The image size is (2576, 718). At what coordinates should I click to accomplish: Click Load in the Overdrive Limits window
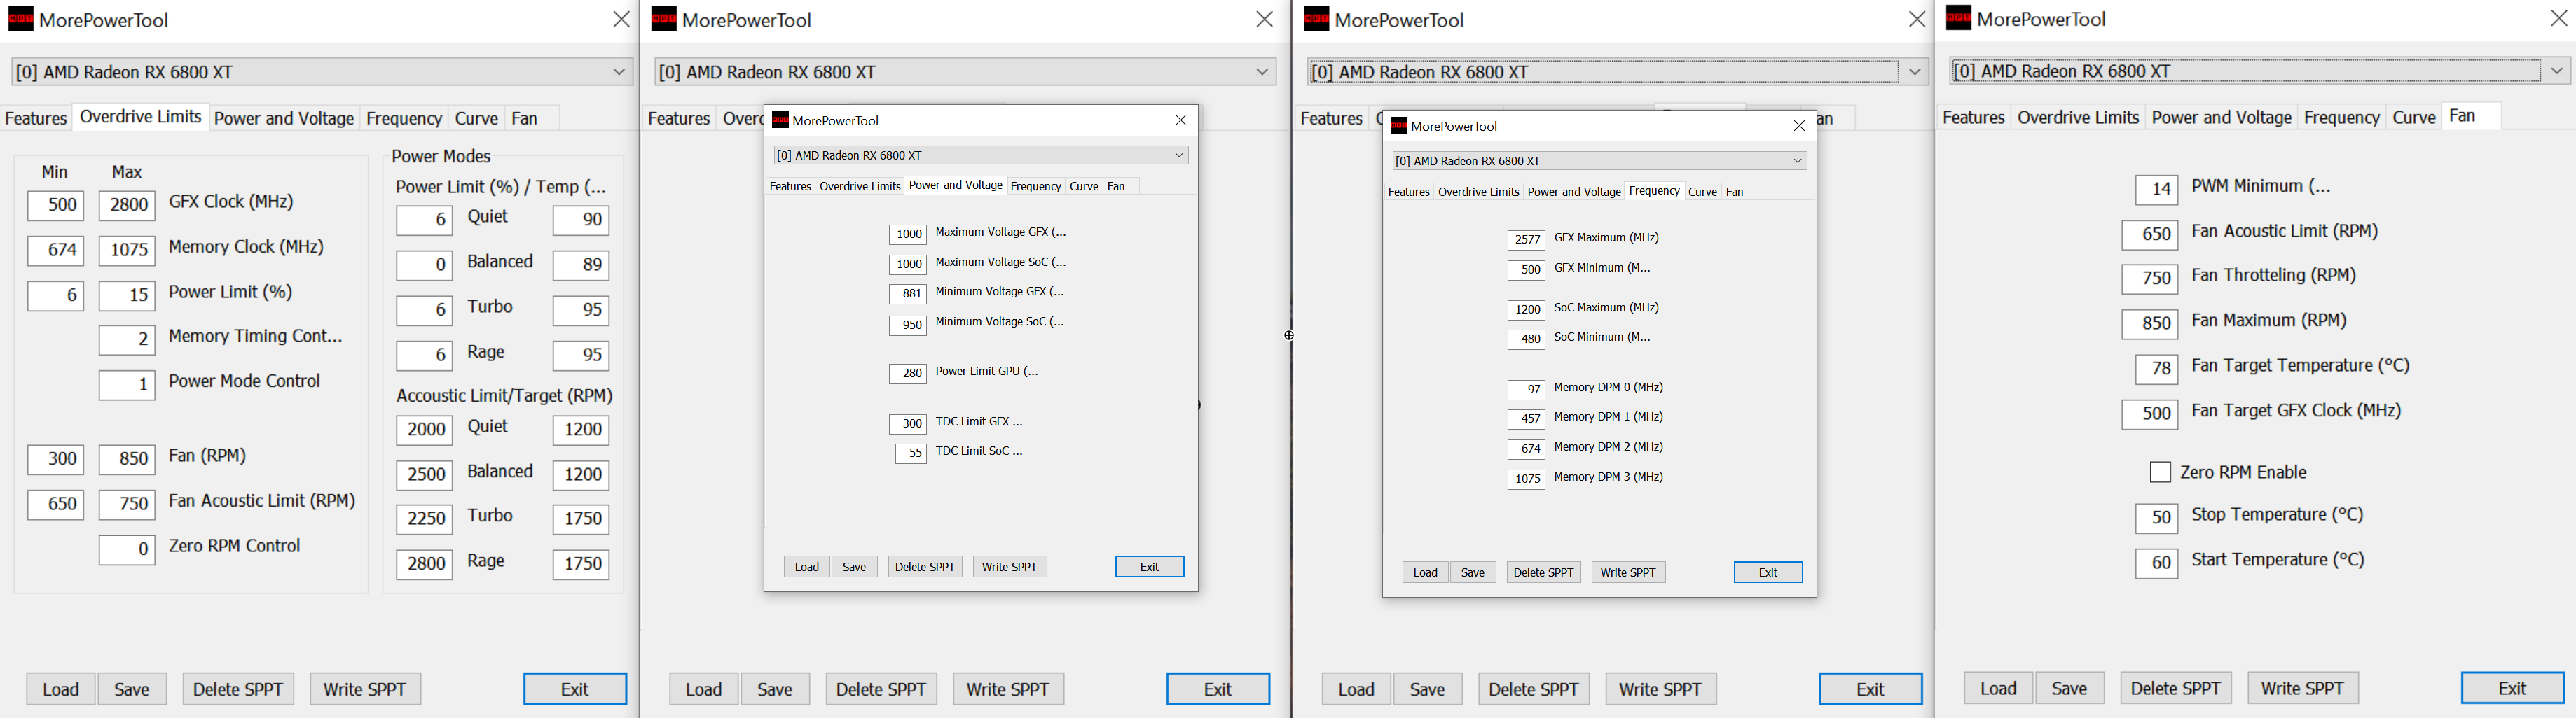(x=60, y=689)
